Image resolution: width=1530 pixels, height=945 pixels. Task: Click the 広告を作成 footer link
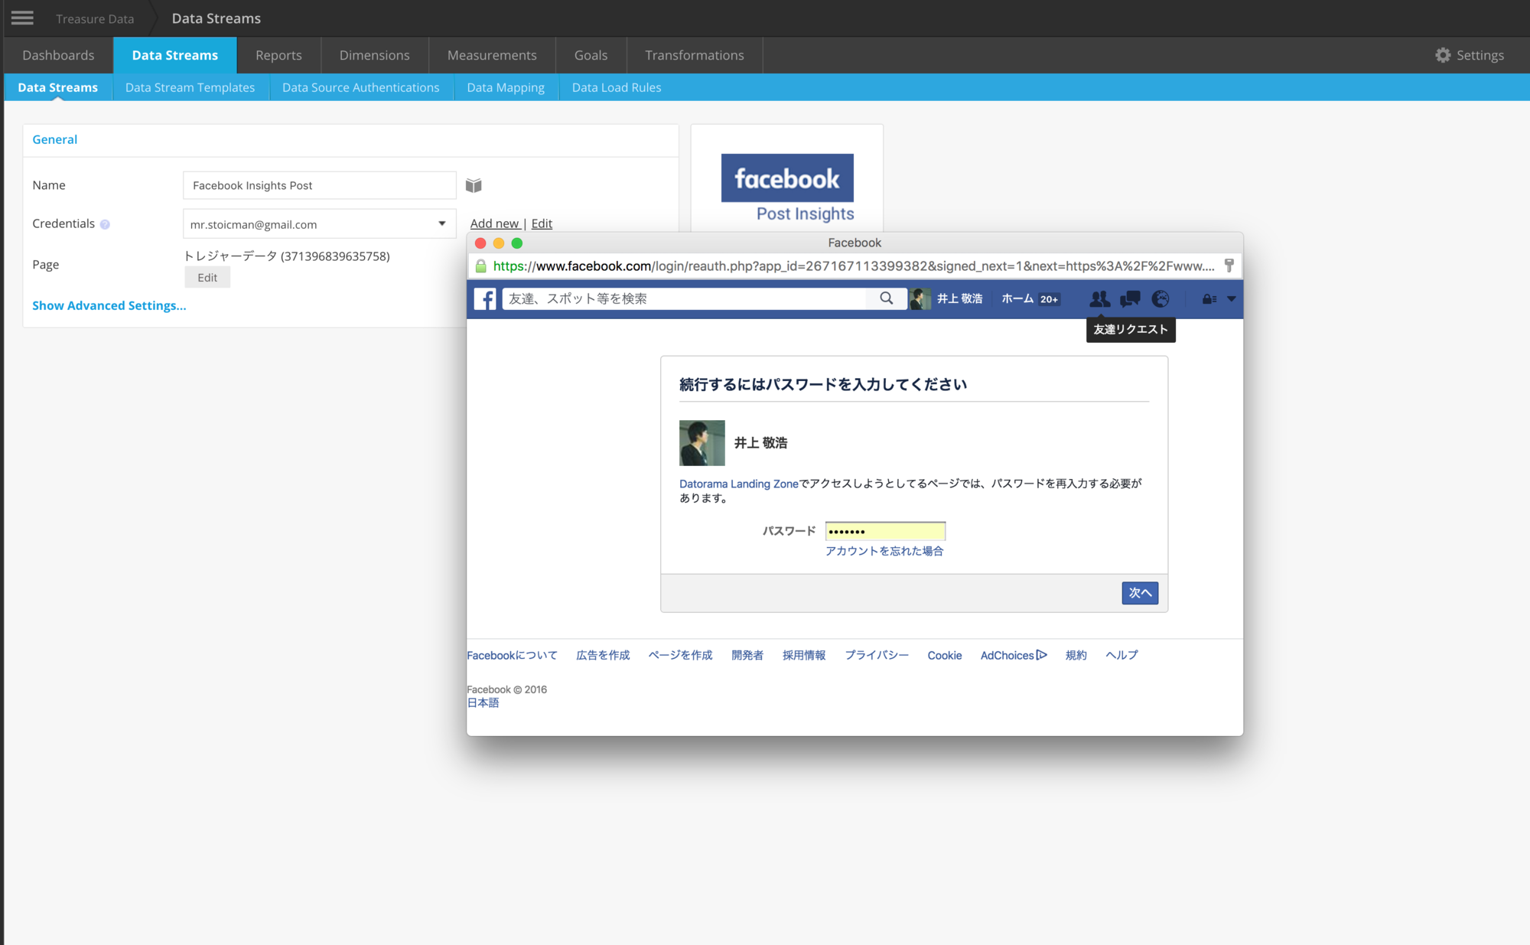pos(603,656)
